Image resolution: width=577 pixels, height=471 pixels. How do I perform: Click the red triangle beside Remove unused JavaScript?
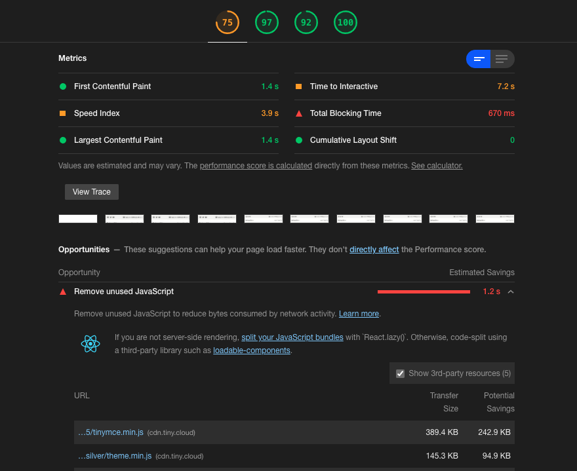pyautogui.click(x=63, y=292)
